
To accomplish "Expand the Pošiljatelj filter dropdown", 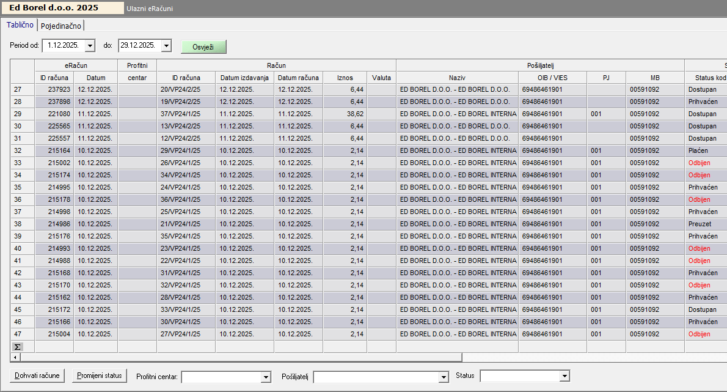I will coord(444,377).
